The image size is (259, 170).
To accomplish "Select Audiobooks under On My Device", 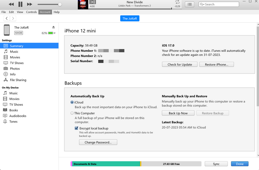I will [x=17, y=116].
